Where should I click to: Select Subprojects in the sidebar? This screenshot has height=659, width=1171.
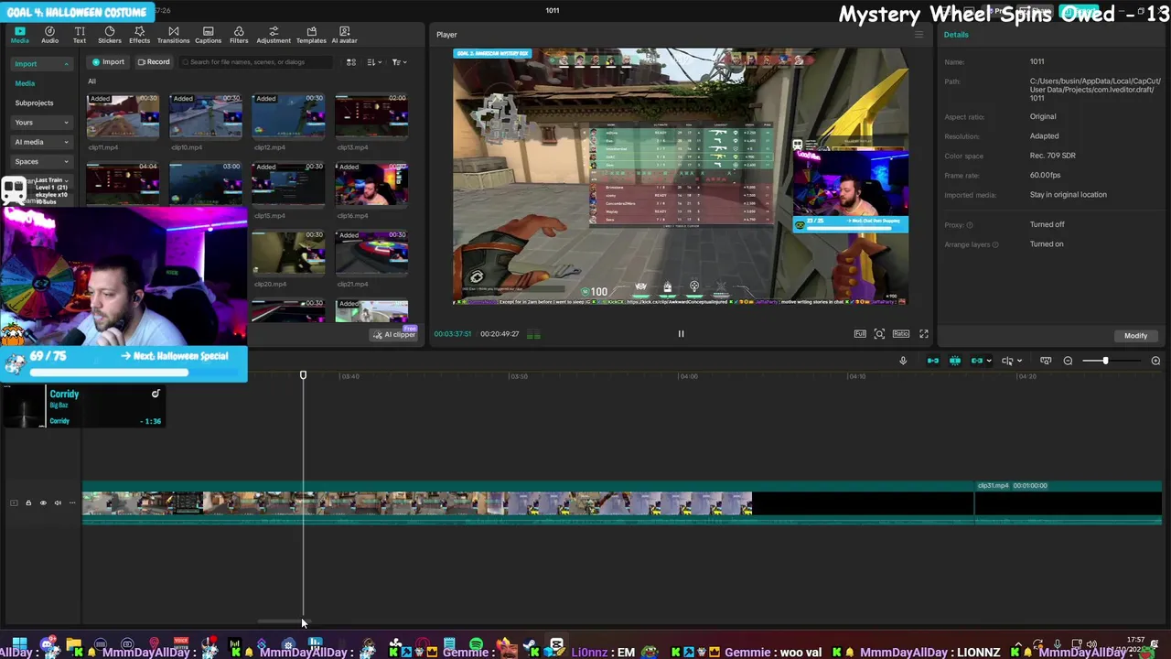pos(34,103)
